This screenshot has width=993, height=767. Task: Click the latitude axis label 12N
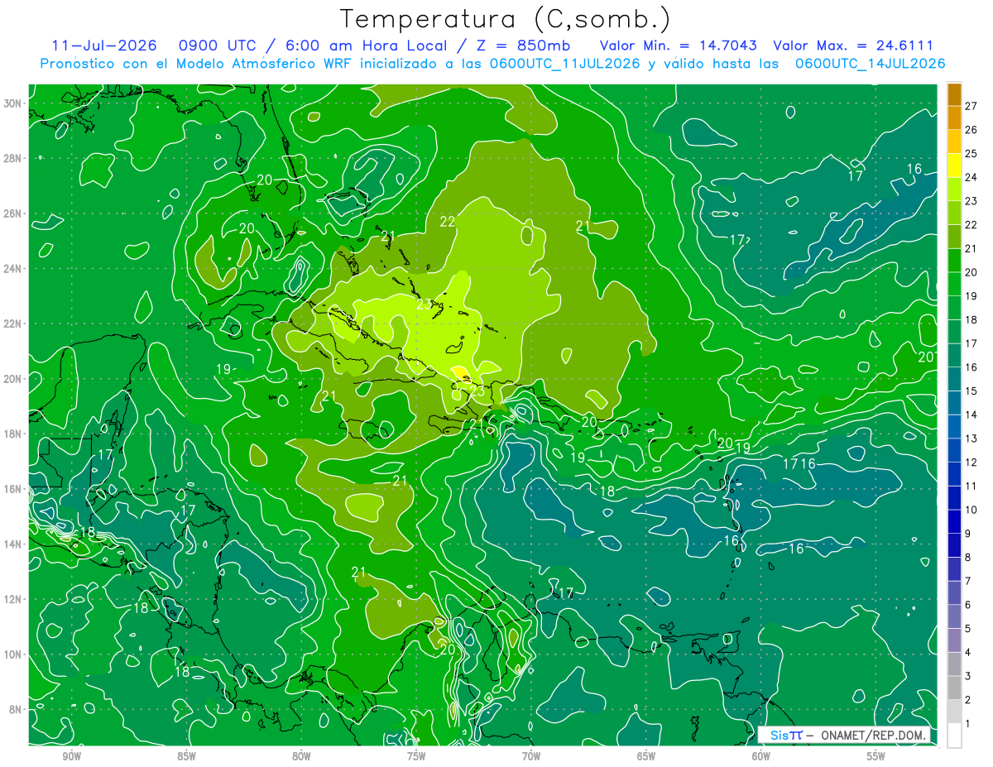pyautogui.click(x=12, y=599)
